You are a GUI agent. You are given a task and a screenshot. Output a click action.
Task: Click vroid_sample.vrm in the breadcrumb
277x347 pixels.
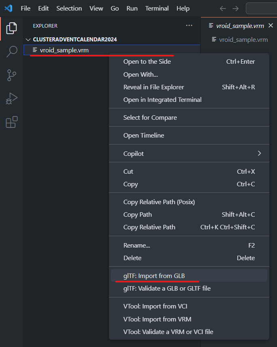243,39
